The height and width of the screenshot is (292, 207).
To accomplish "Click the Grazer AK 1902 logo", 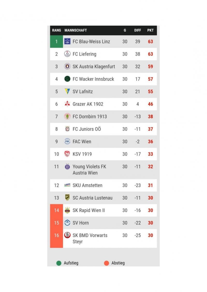I will point(67,104).
